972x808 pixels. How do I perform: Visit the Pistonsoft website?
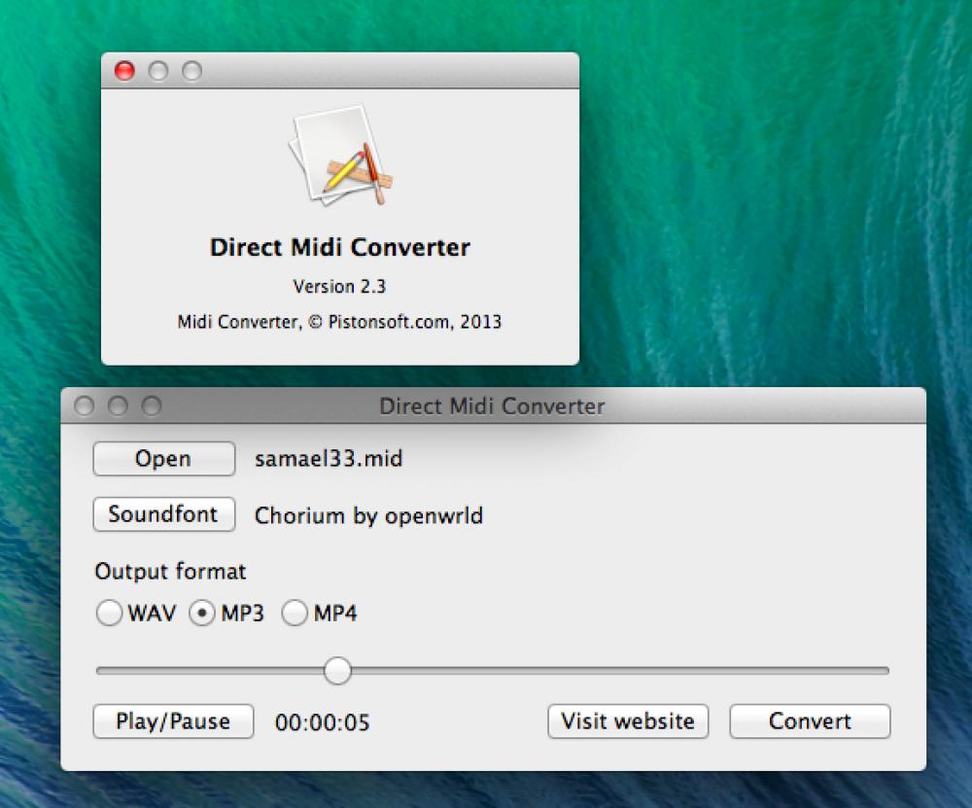click(627, 721)
